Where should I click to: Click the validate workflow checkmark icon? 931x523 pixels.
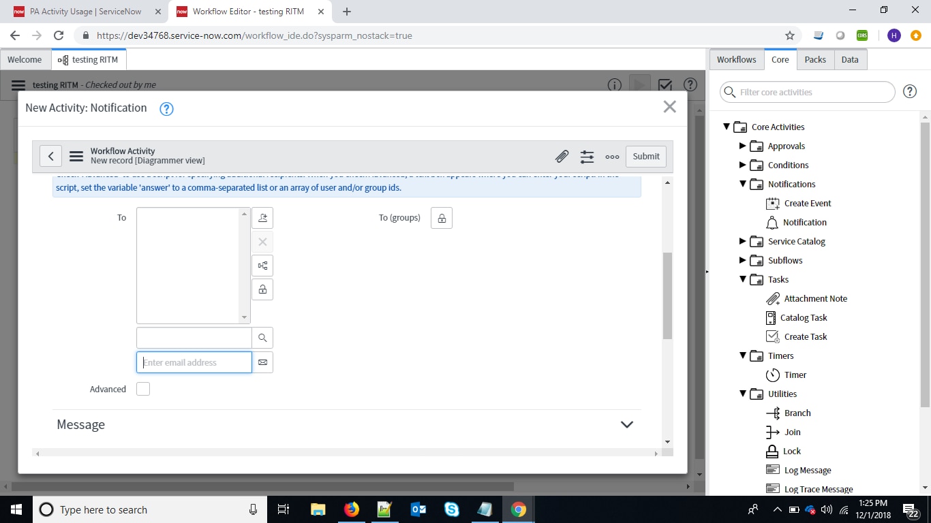pos(665,85)
